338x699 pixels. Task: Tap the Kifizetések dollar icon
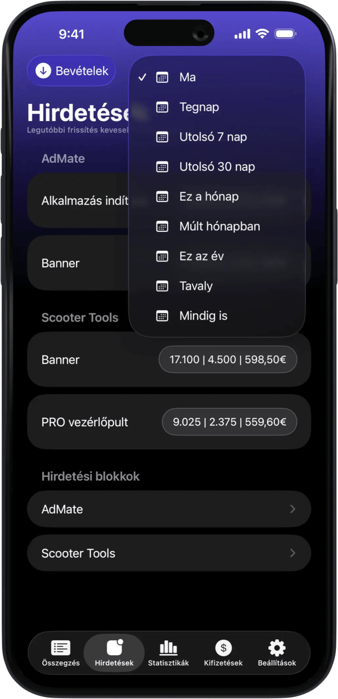coord(223,648)
